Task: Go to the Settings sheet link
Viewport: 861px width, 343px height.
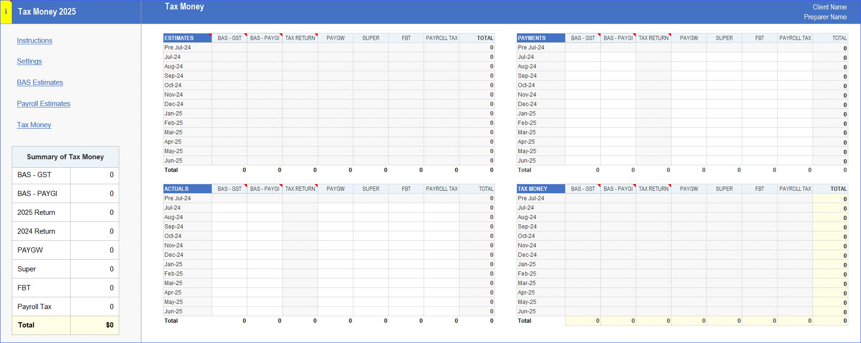Action: (29, 61)
